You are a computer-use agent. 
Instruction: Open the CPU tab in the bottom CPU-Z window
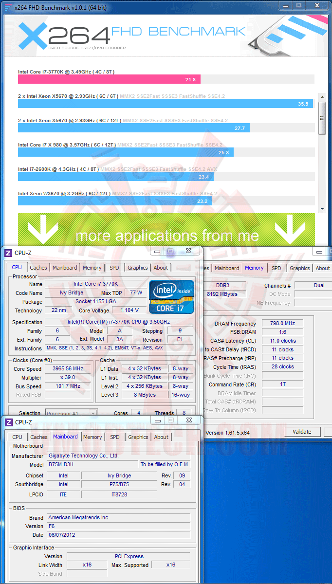click(x=18, y=437)
